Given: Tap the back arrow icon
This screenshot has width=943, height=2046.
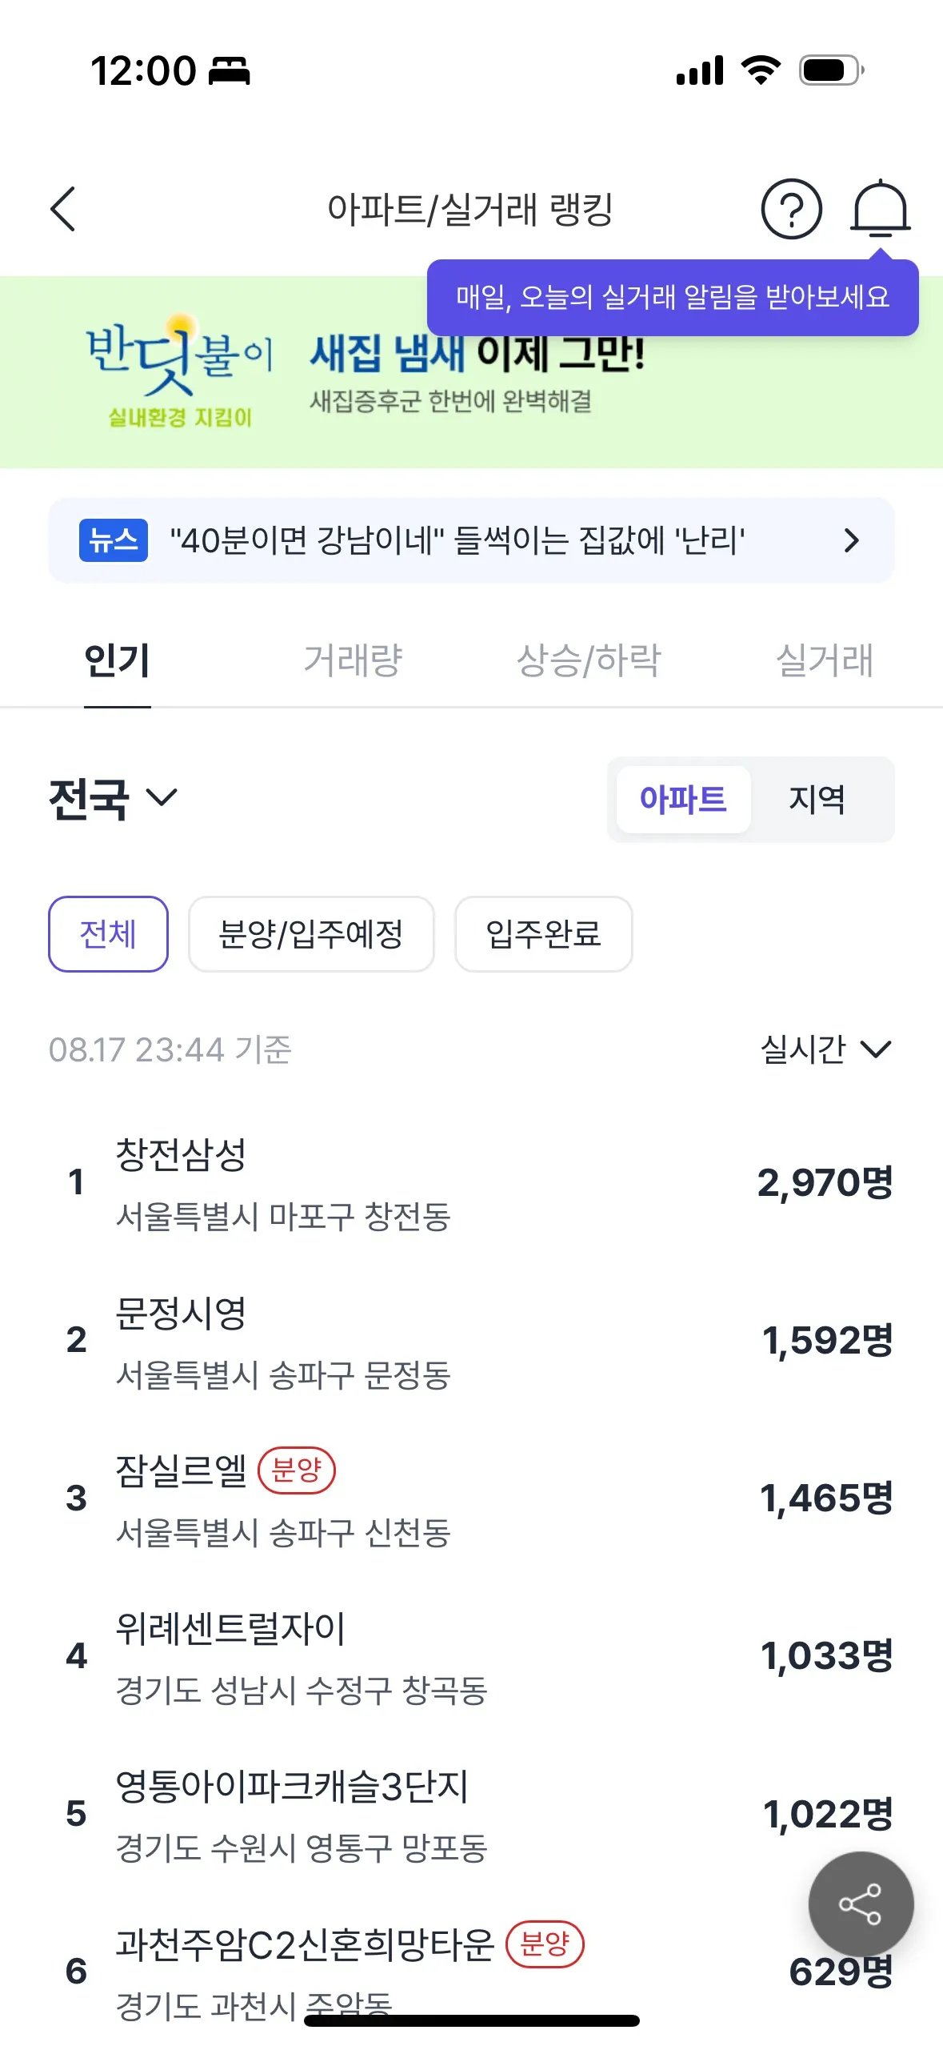Looking at the screenshot, I should 63,210.
